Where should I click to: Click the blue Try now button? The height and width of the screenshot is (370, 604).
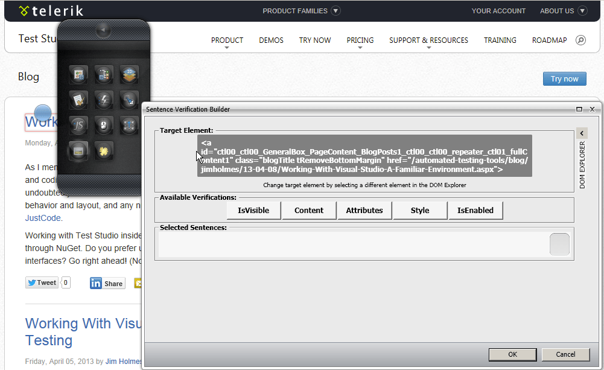click(565, 78)
